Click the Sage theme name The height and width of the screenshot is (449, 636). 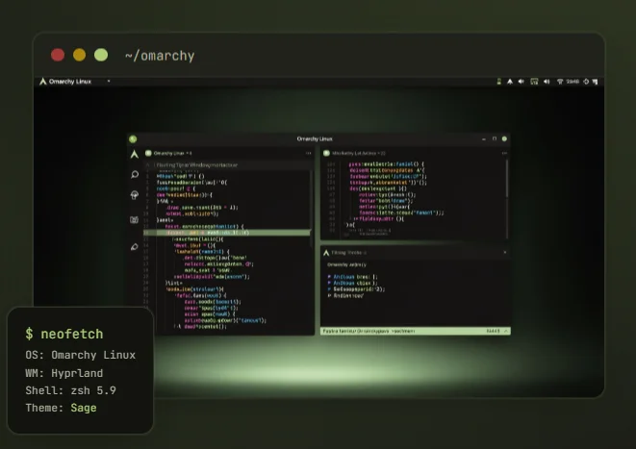pyautogui.click(x=84, y=408)
